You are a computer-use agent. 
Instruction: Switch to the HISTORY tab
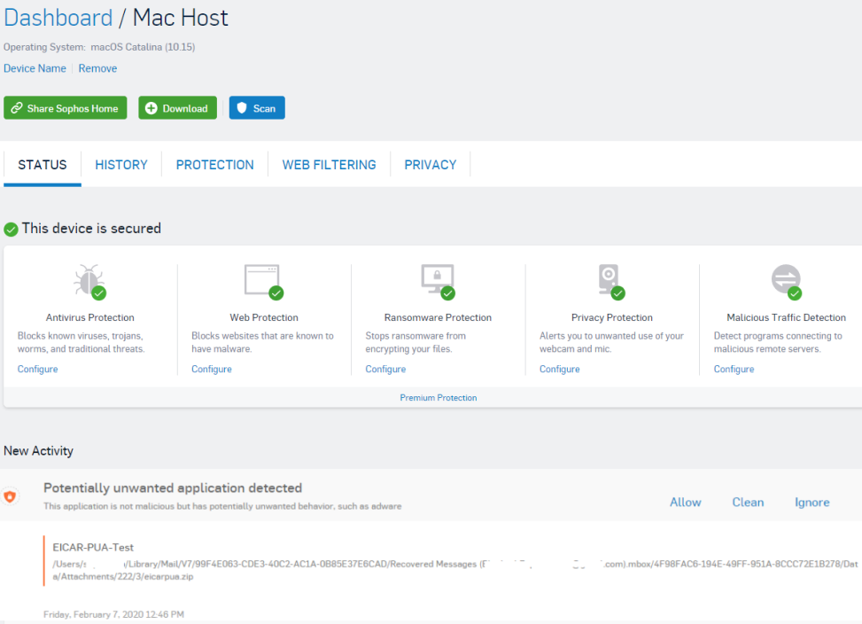pos(120,164)
